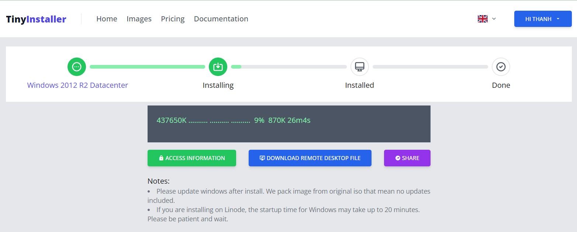Click the Installed step label
The width and height of the screenshot is (577, 232).
point(359,85)
